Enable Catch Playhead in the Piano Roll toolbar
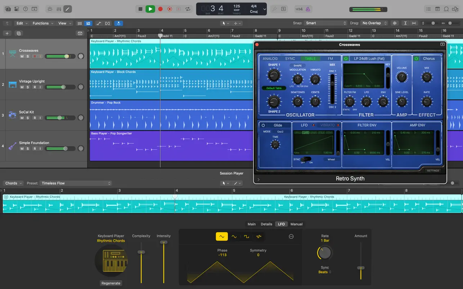Viewport: 463px width, 289px height. pos(119,23)
